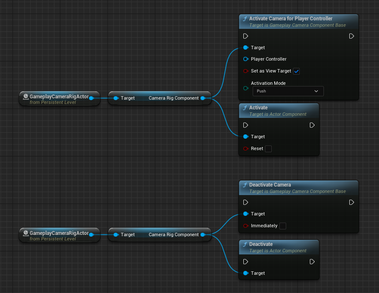The width and height of the screenshot is (379, 293).
Task: Click output pin of lower GameplayCameraRigActor node
Action: pos(92,234)
